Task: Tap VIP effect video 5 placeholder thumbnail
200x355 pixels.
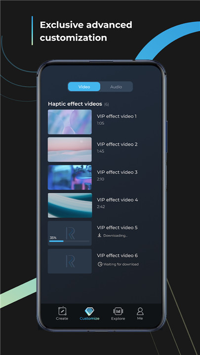Action: click(70, 233)
